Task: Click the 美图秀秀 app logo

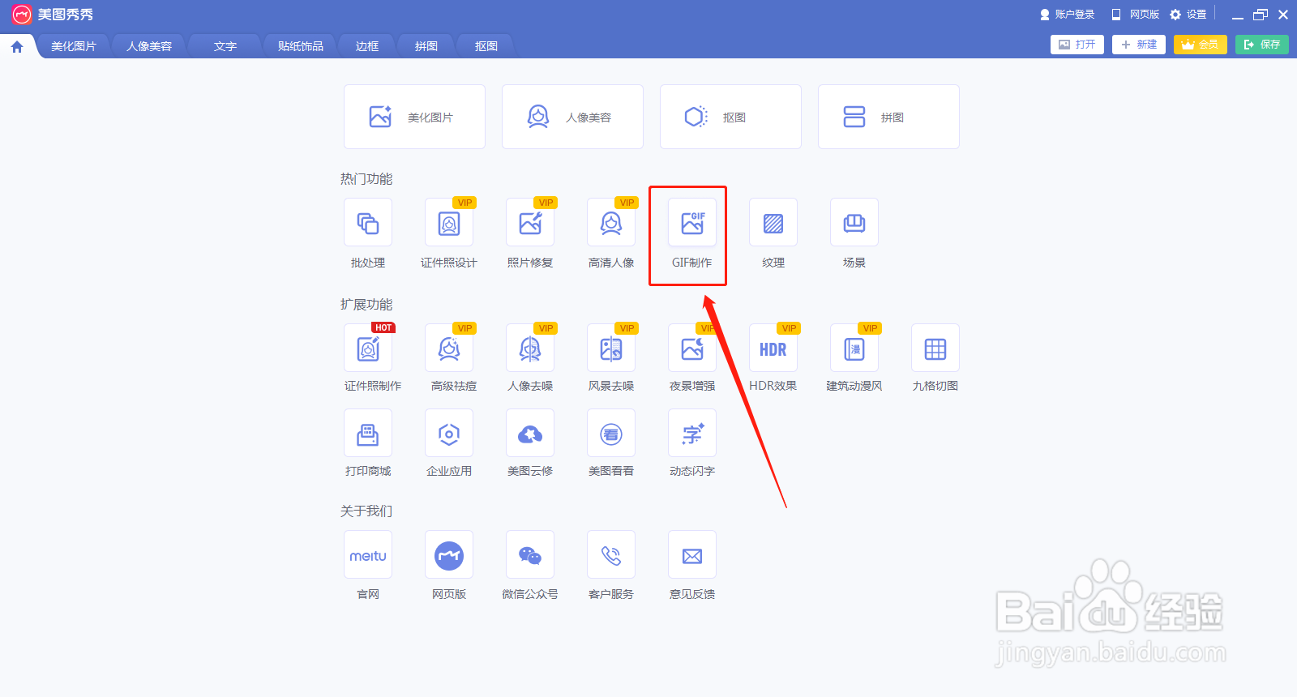Action: [x=22, y=15]
